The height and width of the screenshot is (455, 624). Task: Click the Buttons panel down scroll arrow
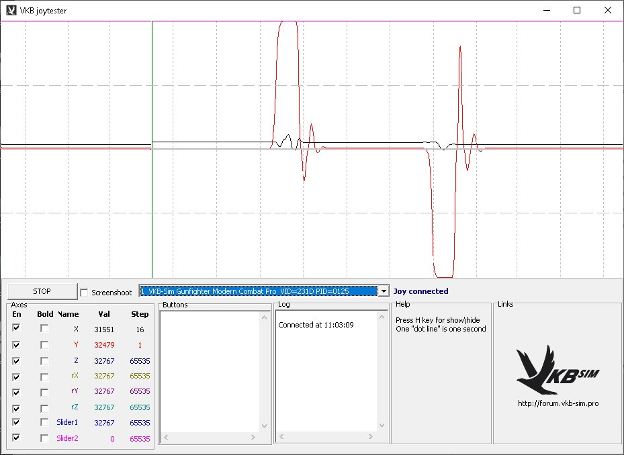(264, 426)
